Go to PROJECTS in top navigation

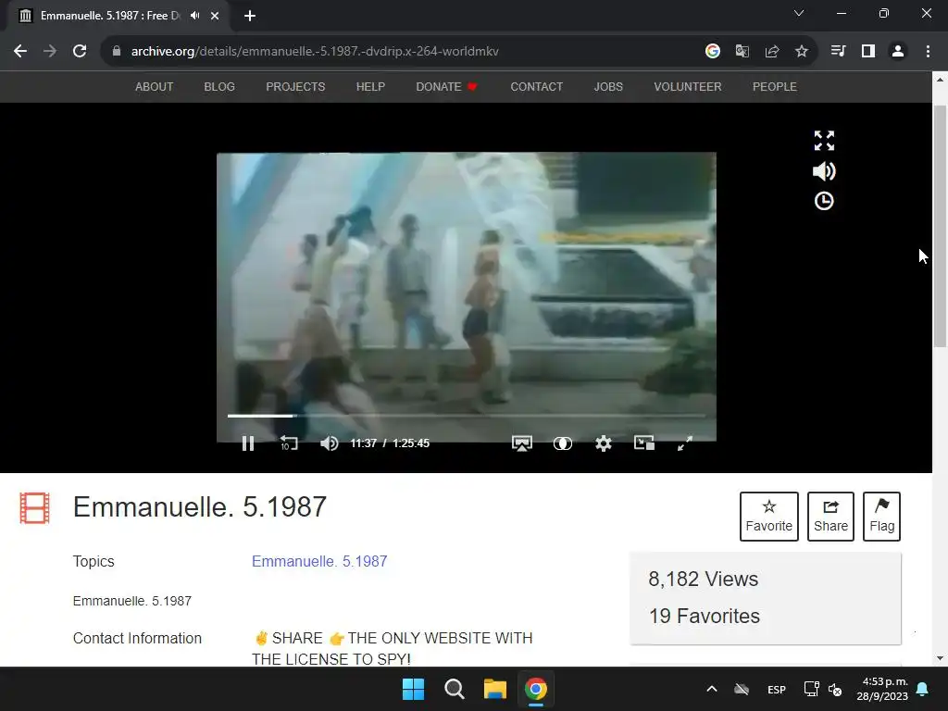pos(295,87)
